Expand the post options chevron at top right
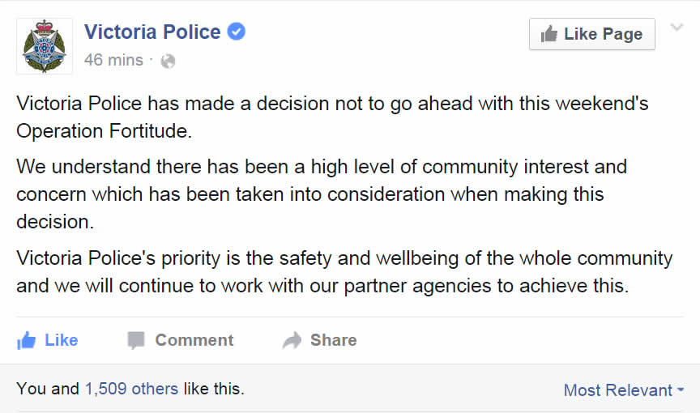Image resolution: width=700 pixels, height=413 pixels. tap(677, 28)
